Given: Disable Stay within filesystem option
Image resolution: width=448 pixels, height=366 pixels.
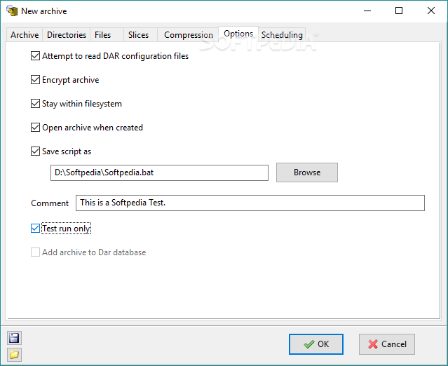Looking at the screenshot, I should coord(35,104).
